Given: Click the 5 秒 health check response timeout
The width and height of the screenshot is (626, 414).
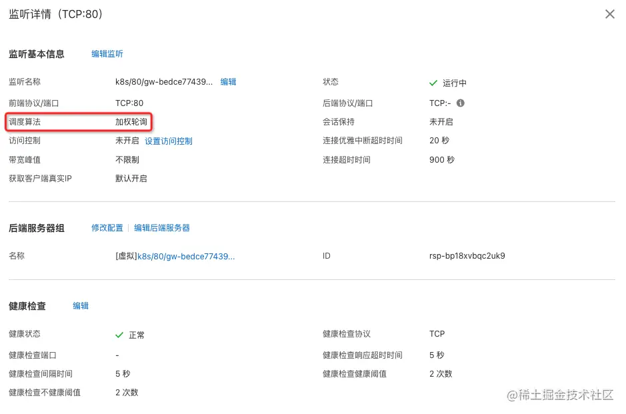Looking at the screenshot, I should tap(437, 355).
